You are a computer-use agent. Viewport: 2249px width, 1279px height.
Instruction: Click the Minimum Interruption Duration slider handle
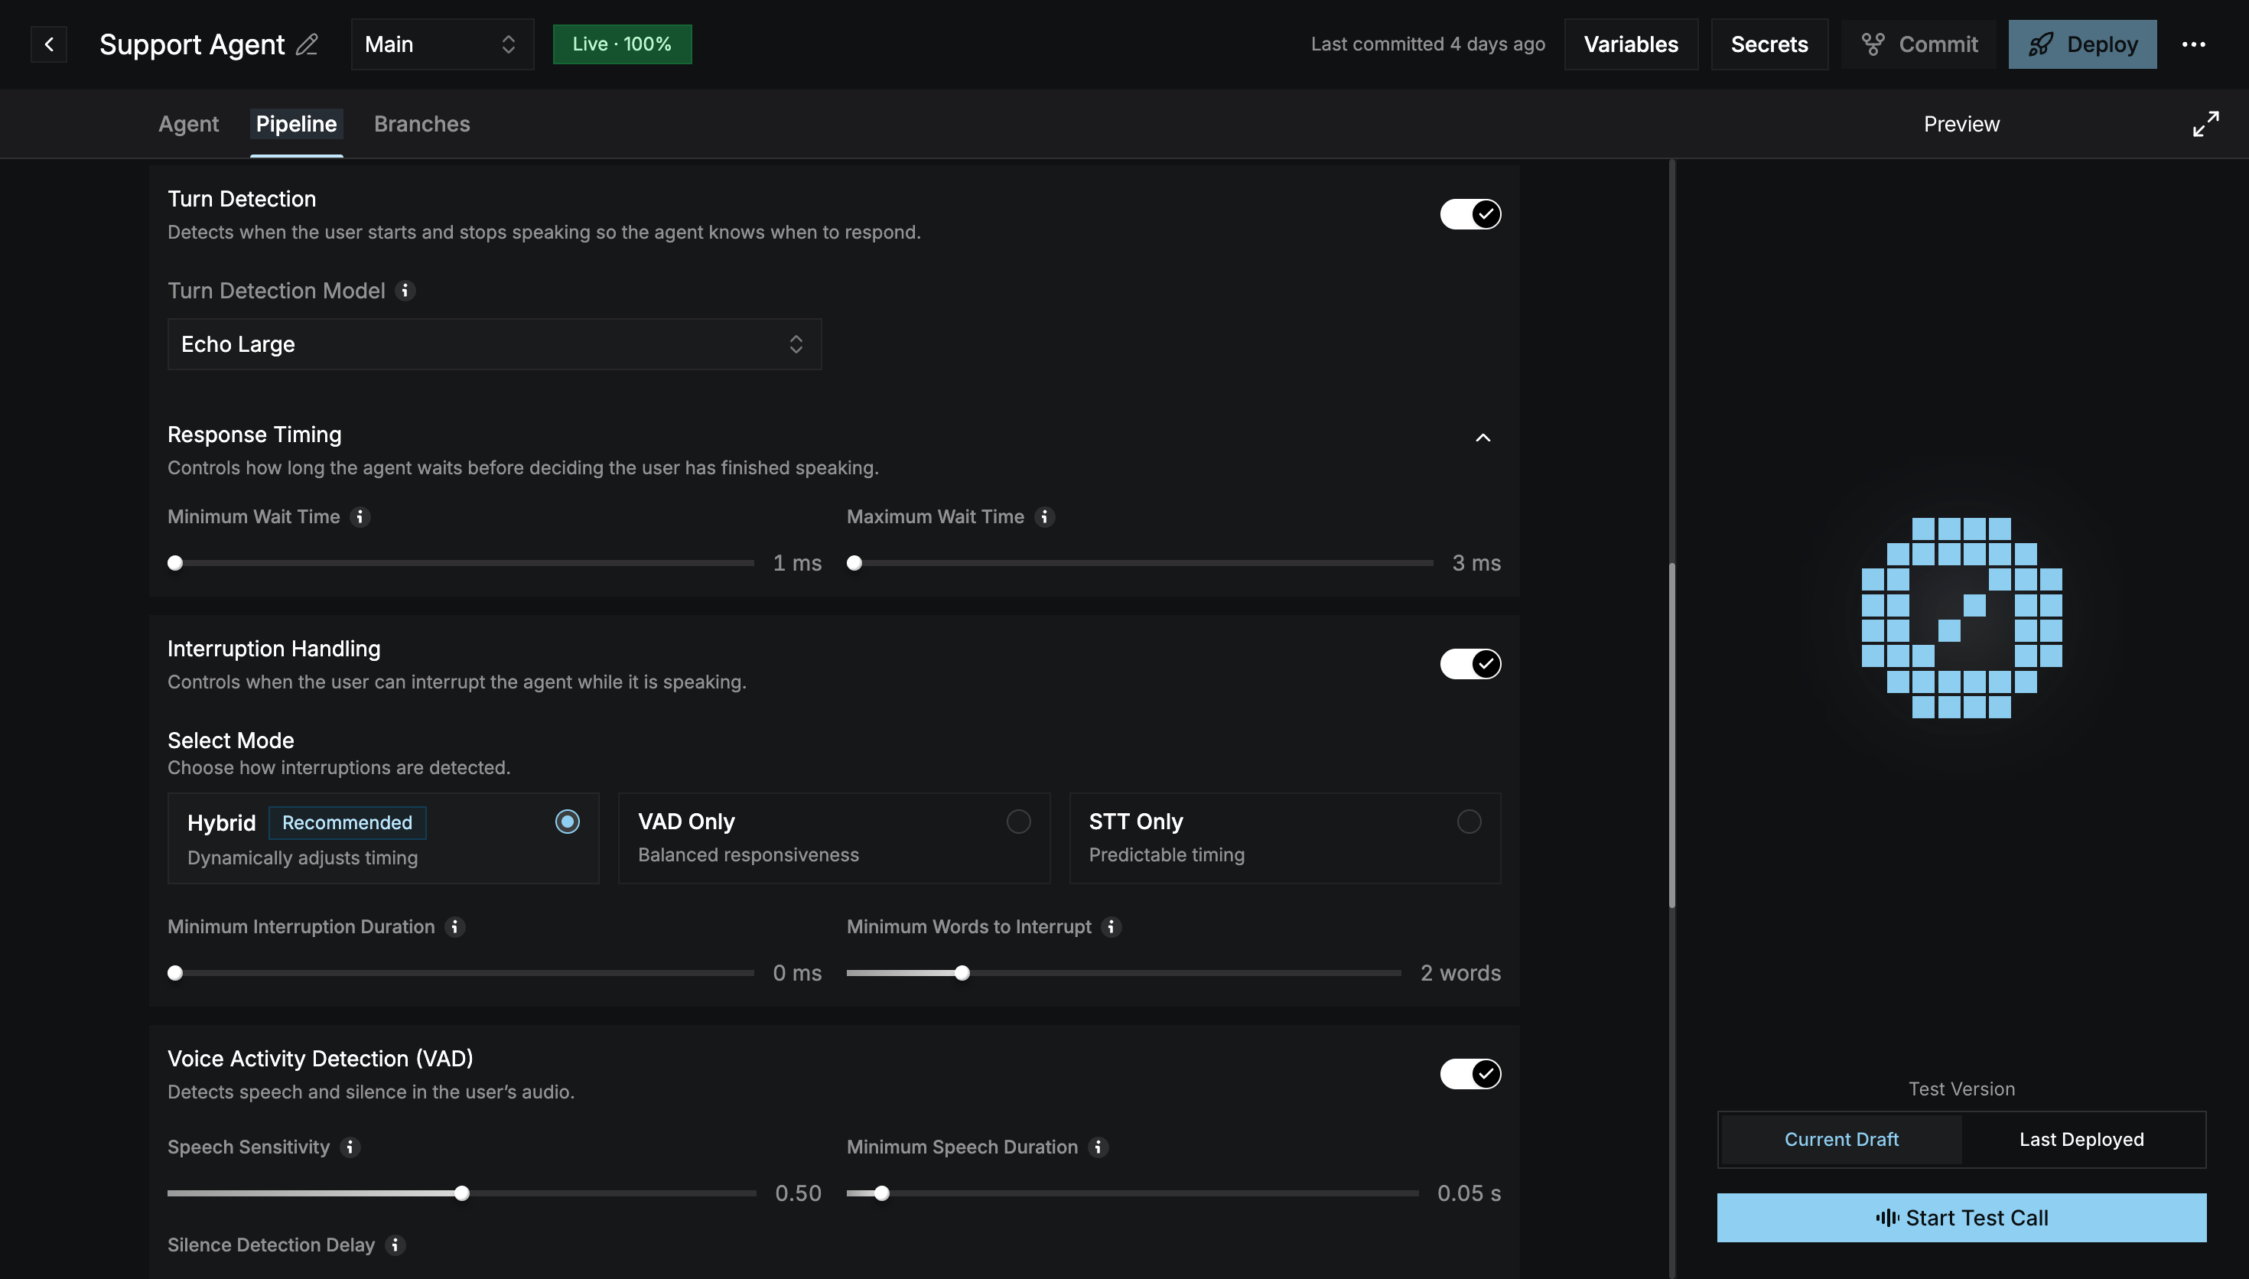point(174,973)
